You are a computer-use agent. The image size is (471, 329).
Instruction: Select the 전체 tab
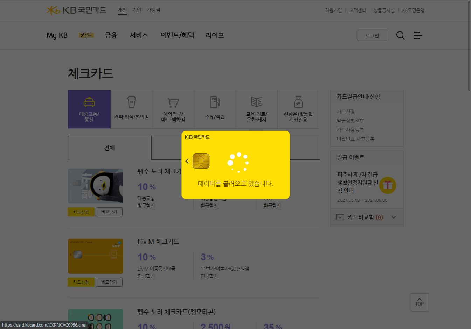point(110,148)
